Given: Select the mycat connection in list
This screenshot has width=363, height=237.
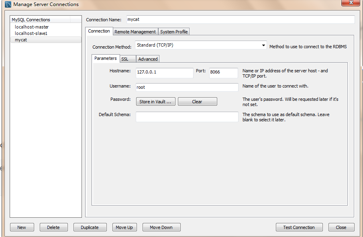Looking at the screenshot, I should coord(46,40).
